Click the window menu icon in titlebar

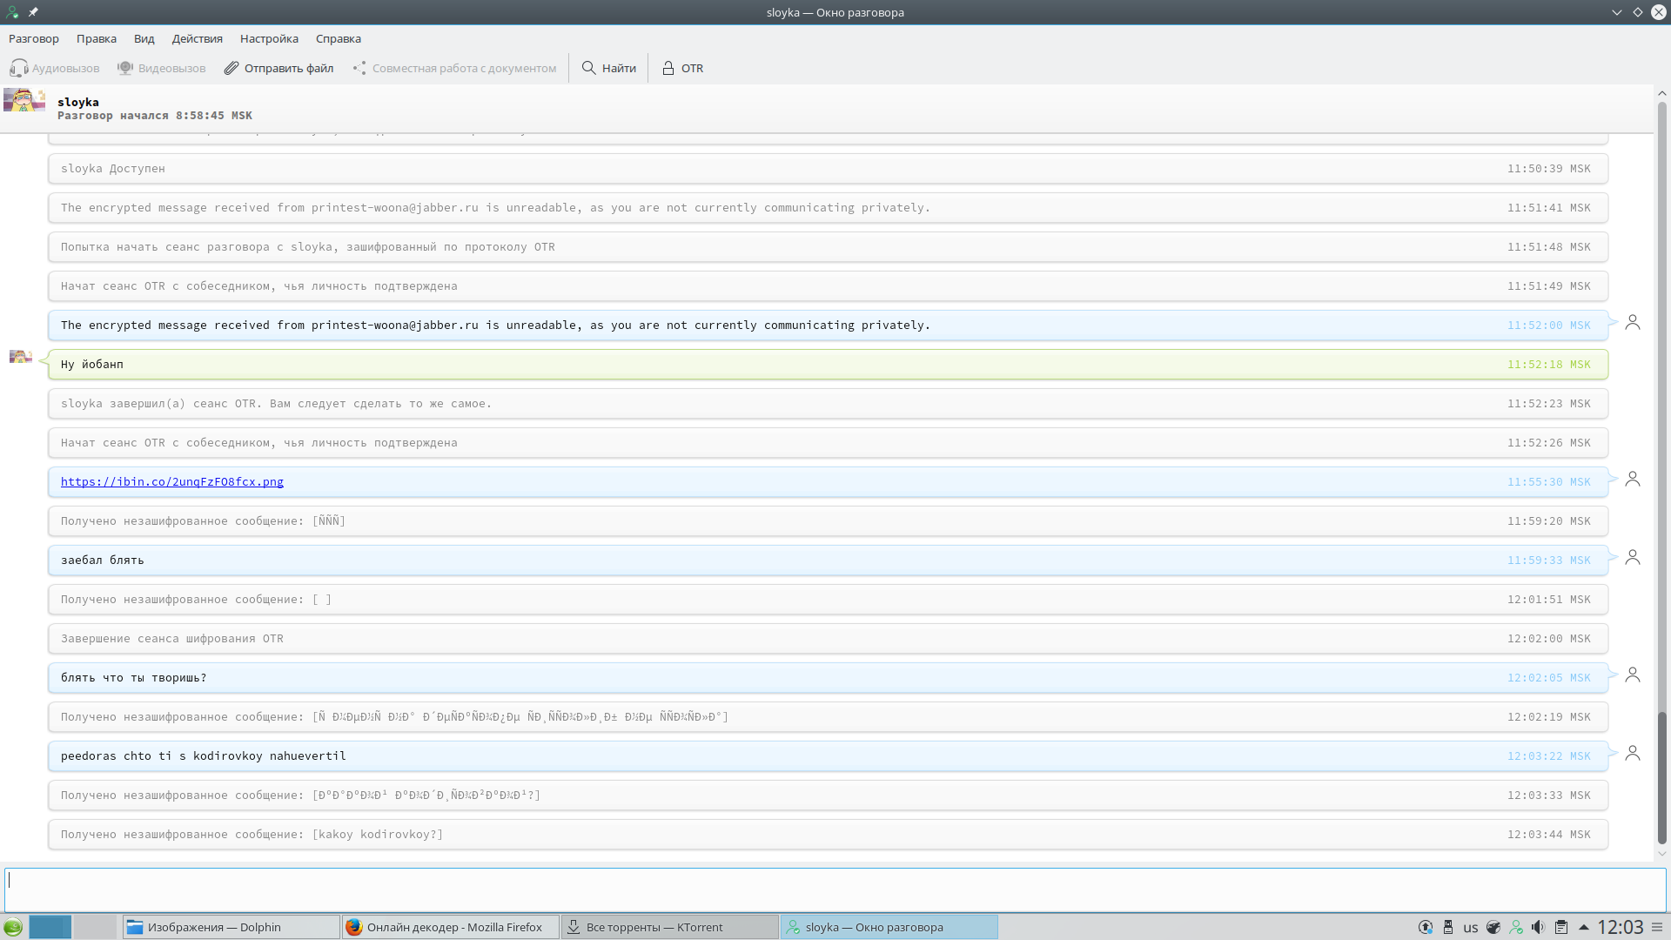click(12, 12)
